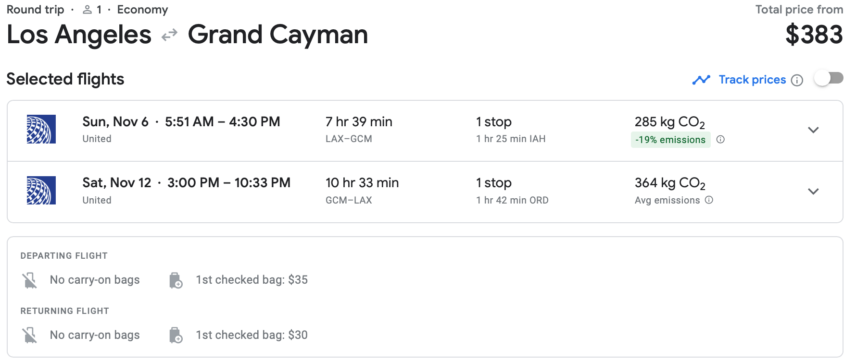856x360 pixels.
Task: Click the $383 total price
Action: point(814,35)
